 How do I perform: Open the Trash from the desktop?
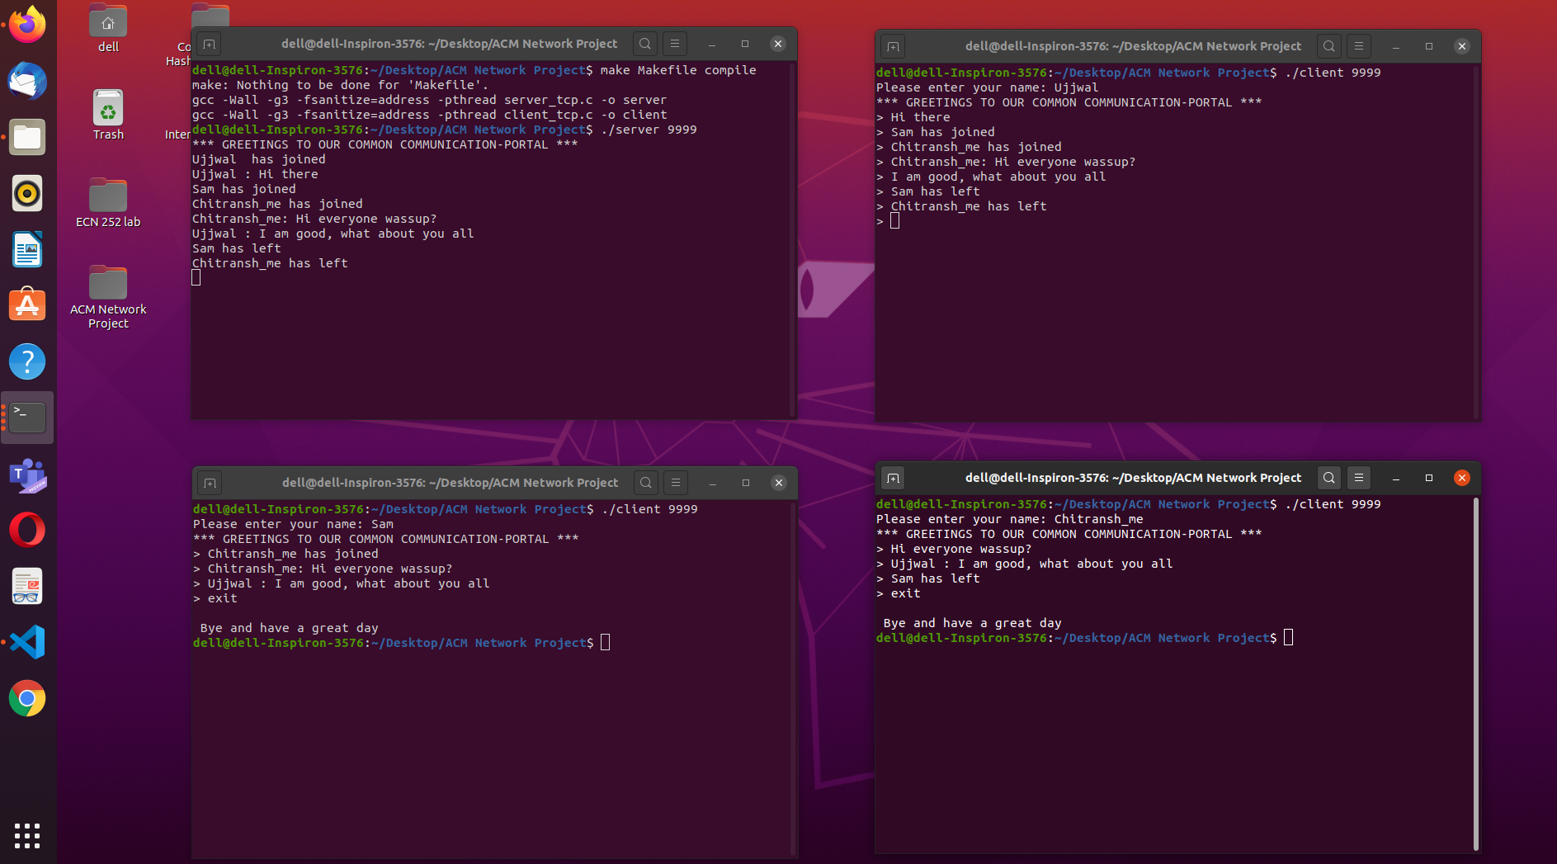click(107, 108)
